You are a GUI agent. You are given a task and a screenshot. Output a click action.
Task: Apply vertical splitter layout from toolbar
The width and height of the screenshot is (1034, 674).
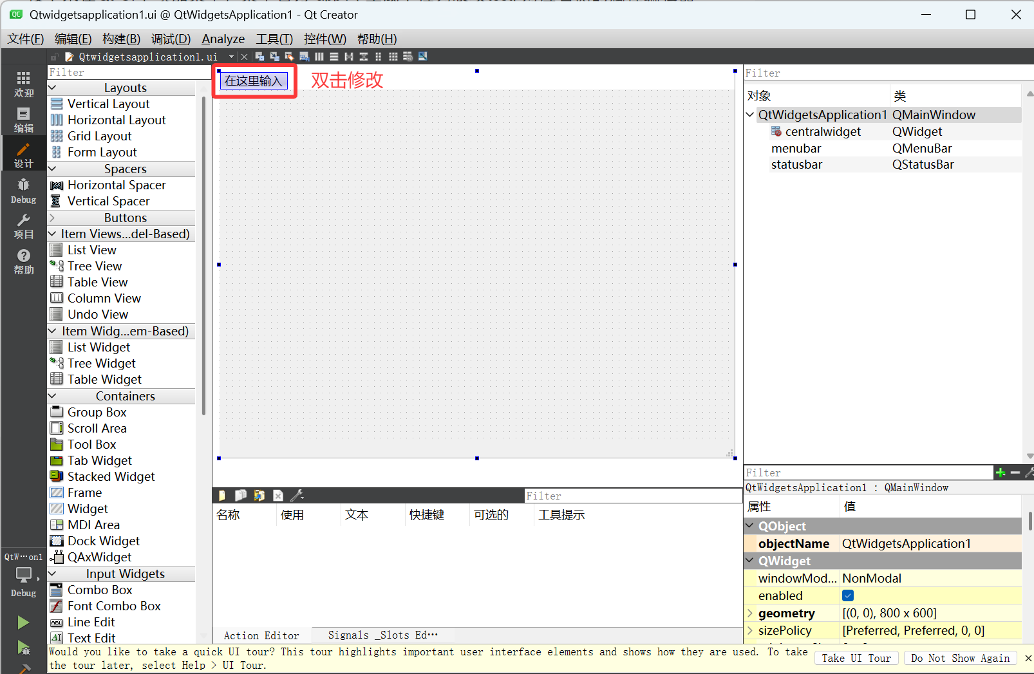[x=364, y=57]
